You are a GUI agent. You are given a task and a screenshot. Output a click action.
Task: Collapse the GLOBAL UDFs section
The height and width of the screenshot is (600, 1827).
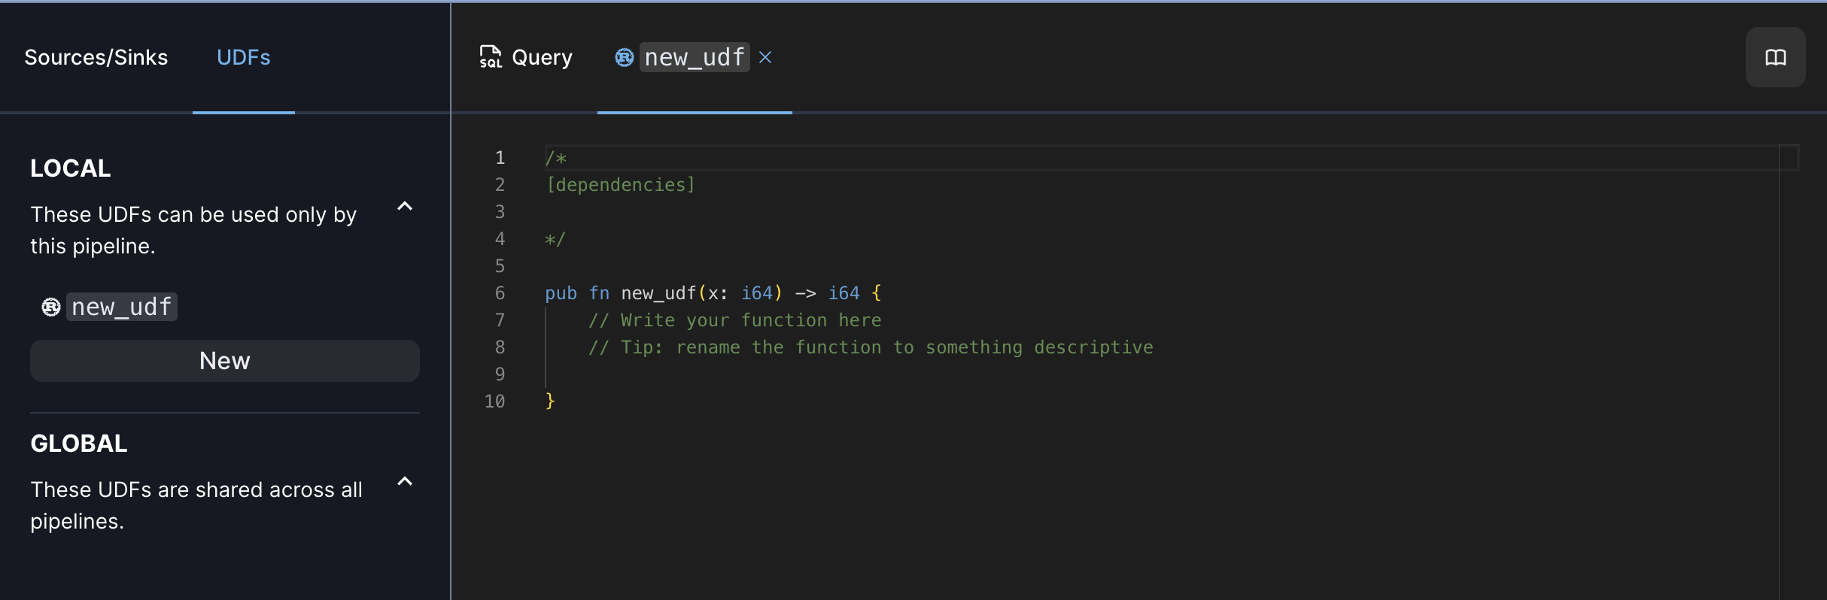click(405, 482)
